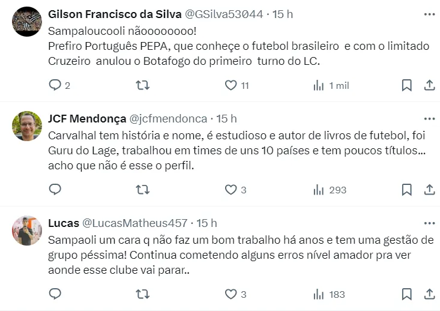
Task: Bookmark Lucas's tweet
Action: point(406,294)
